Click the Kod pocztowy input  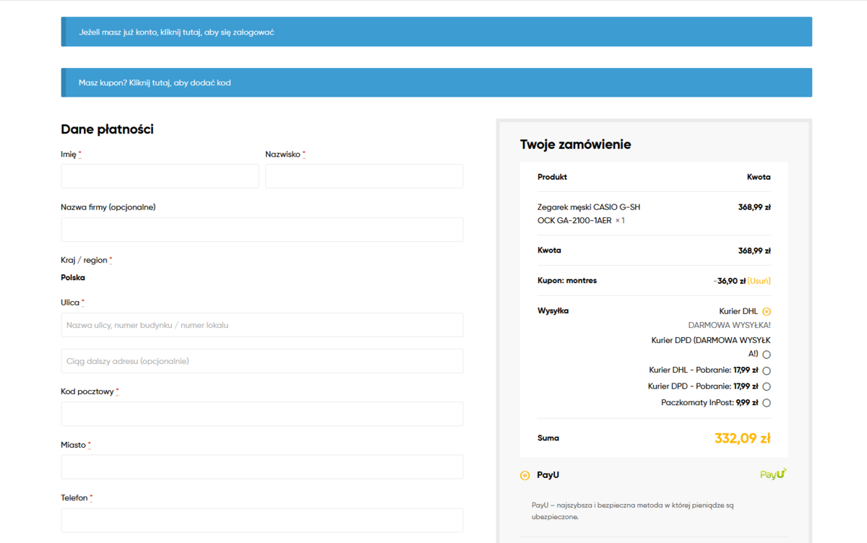coord(262,414)
